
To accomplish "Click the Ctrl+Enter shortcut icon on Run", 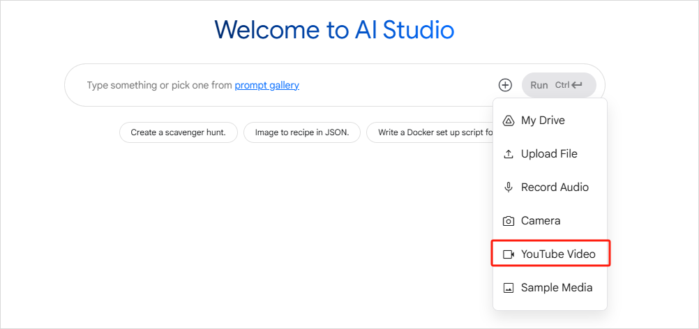I will click(576, 85).
